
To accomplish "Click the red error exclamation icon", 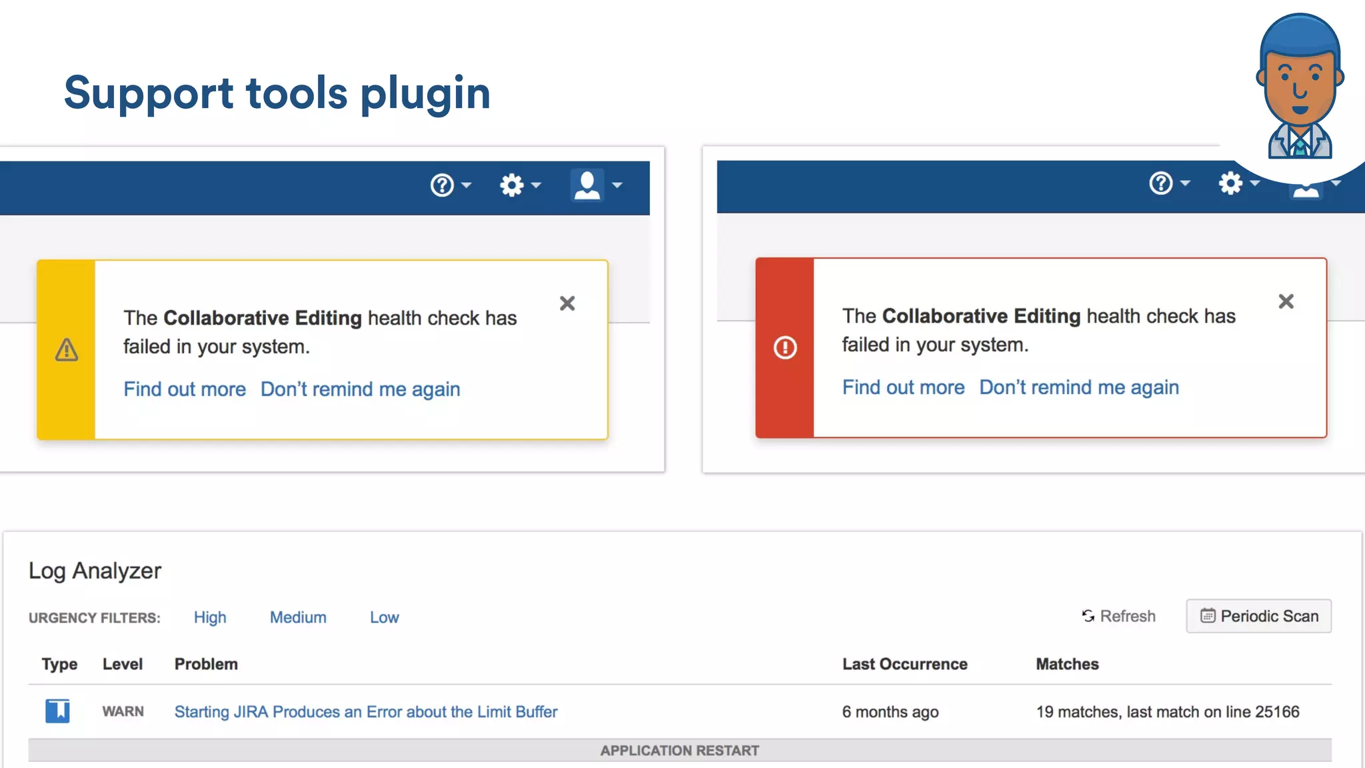I will (x=784, y=347).
